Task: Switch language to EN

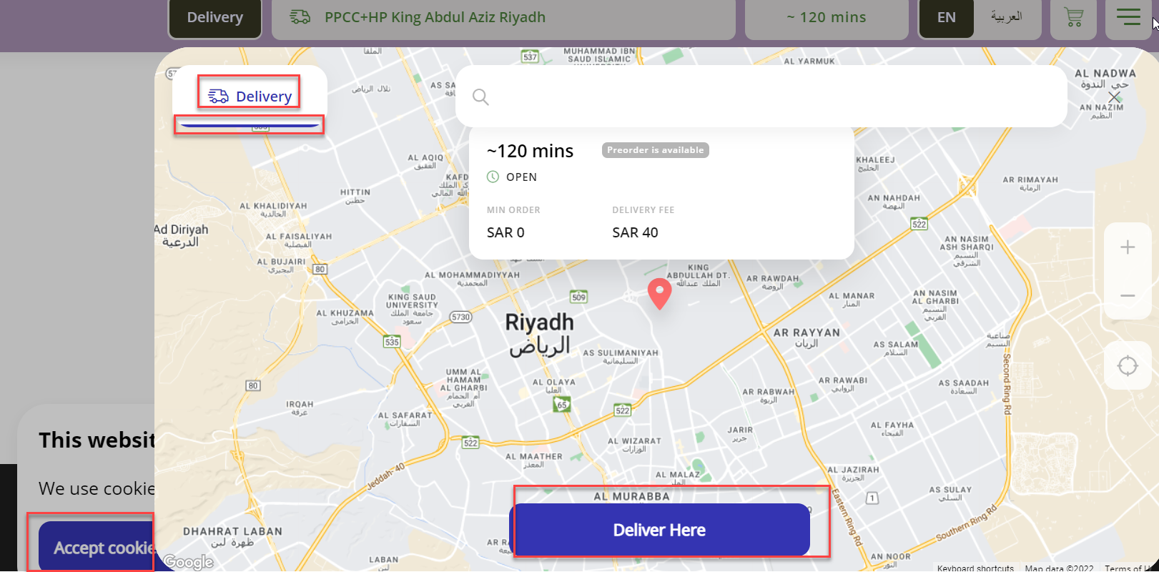Action: [x=946, y=17]
